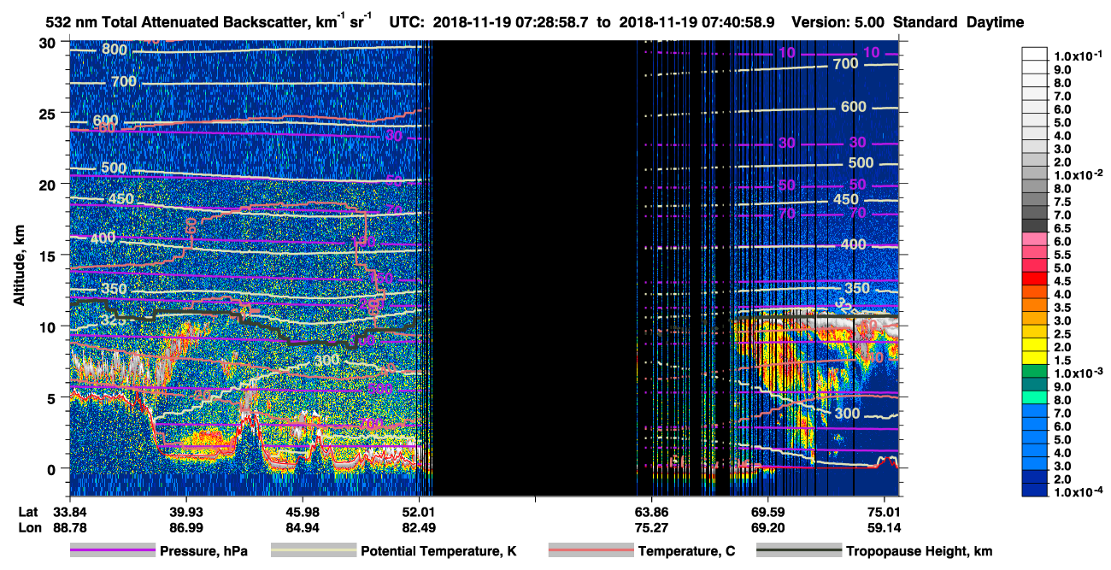Select longitude value 82.49

pyautogui.click(x=419, y=527)
